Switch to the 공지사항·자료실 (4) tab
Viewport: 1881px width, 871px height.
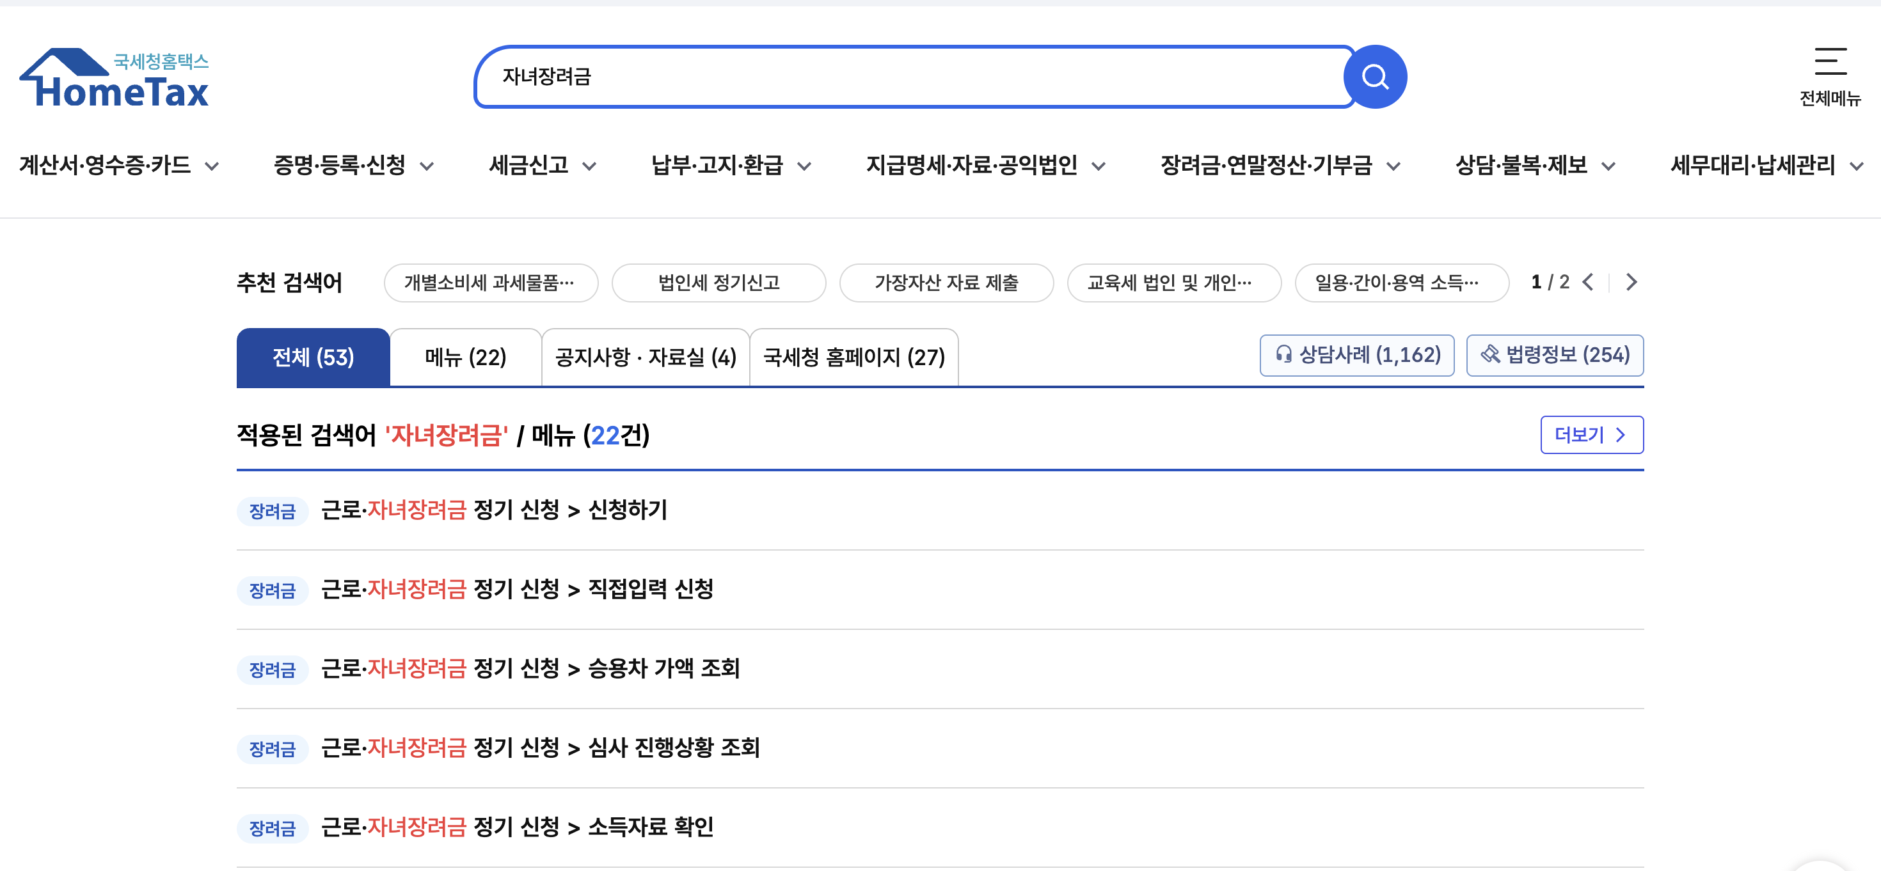[x=646, y=357]
